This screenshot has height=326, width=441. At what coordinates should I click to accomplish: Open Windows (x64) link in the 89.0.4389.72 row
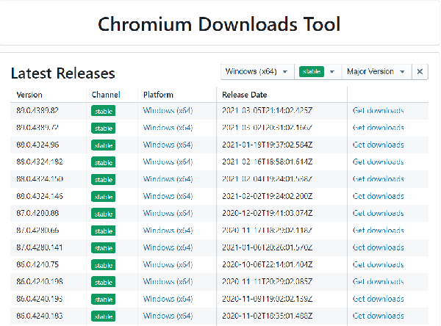[168, 128]
